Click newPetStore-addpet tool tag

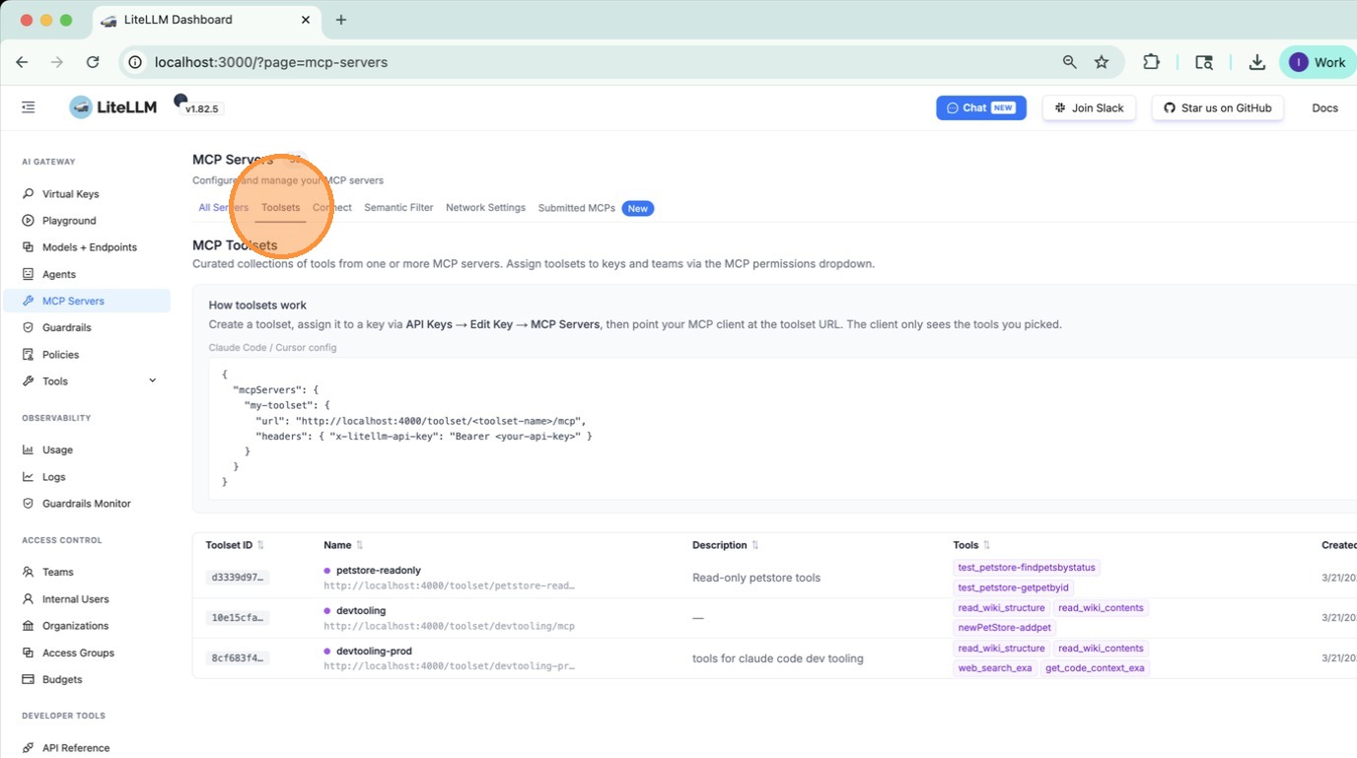coord(1005,628)
